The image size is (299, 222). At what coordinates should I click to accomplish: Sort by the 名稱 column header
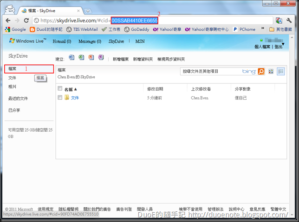point(71,89)
